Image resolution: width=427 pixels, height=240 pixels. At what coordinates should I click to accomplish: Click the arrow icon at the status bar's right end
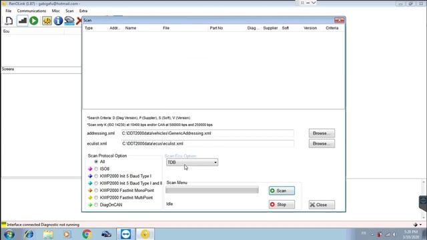tap(415, 225)
